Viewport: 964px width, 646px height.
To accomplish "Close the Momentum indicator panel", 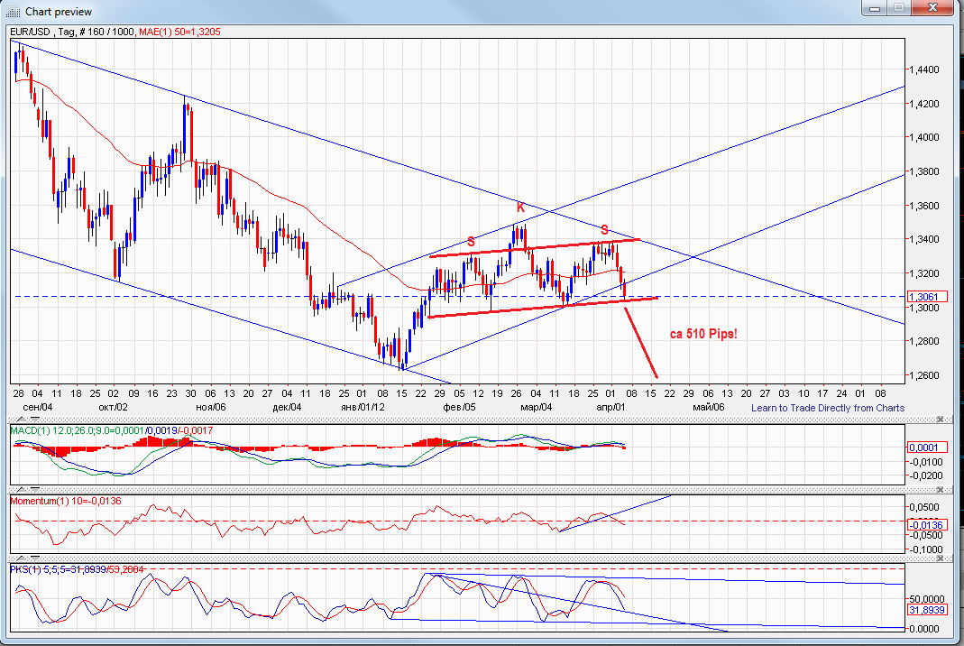I will [940, 490].
